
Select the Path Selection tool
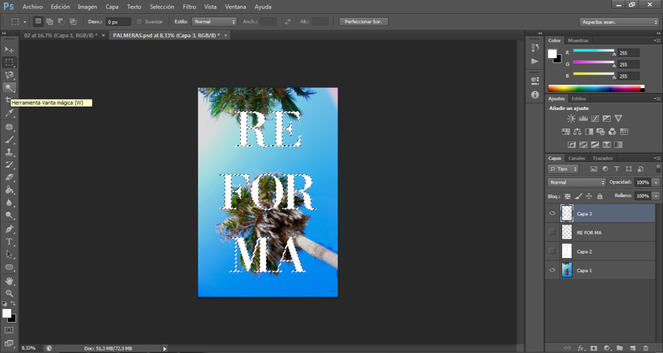[x=9, y=255]
